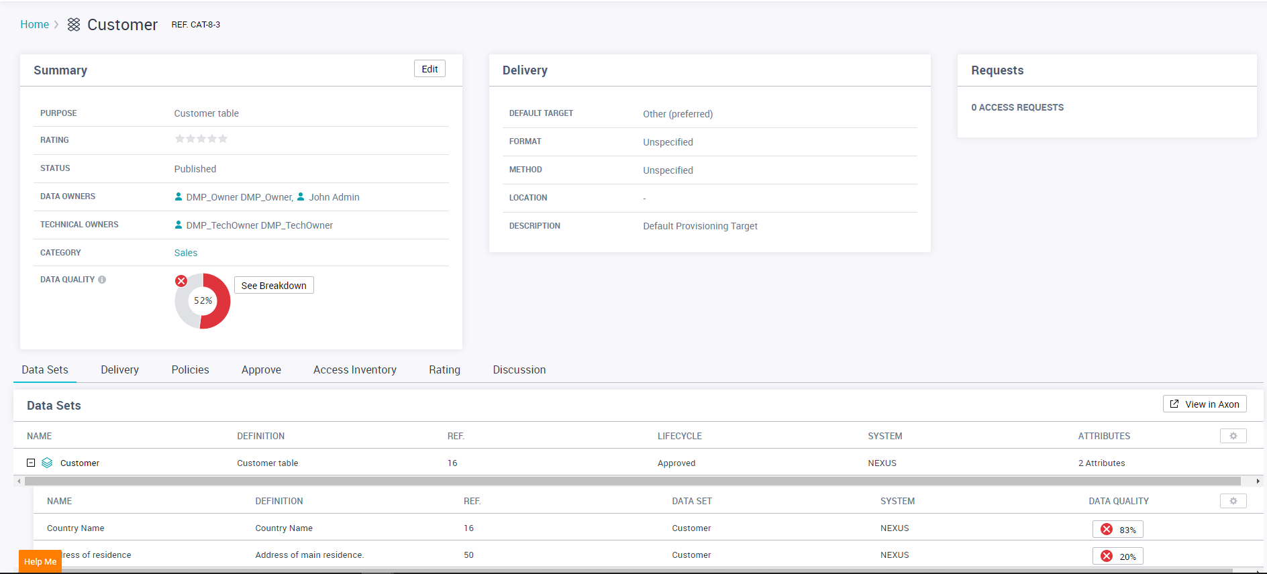This screenshot has height=574, width=1267.
Task: Open the Sales category link
Action: click(186, 253)
